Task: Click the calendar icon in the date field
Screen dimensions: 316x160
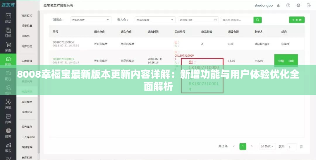Action: coord(215,20)
